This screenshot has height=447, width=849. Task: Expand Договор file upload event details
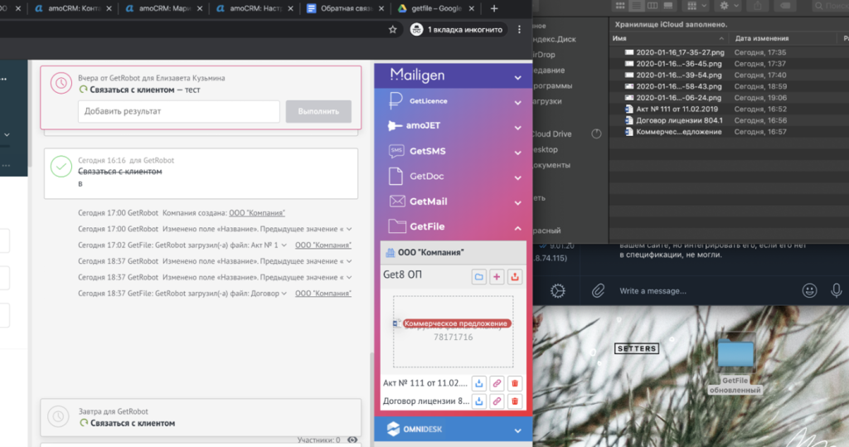tap(284, 294)
